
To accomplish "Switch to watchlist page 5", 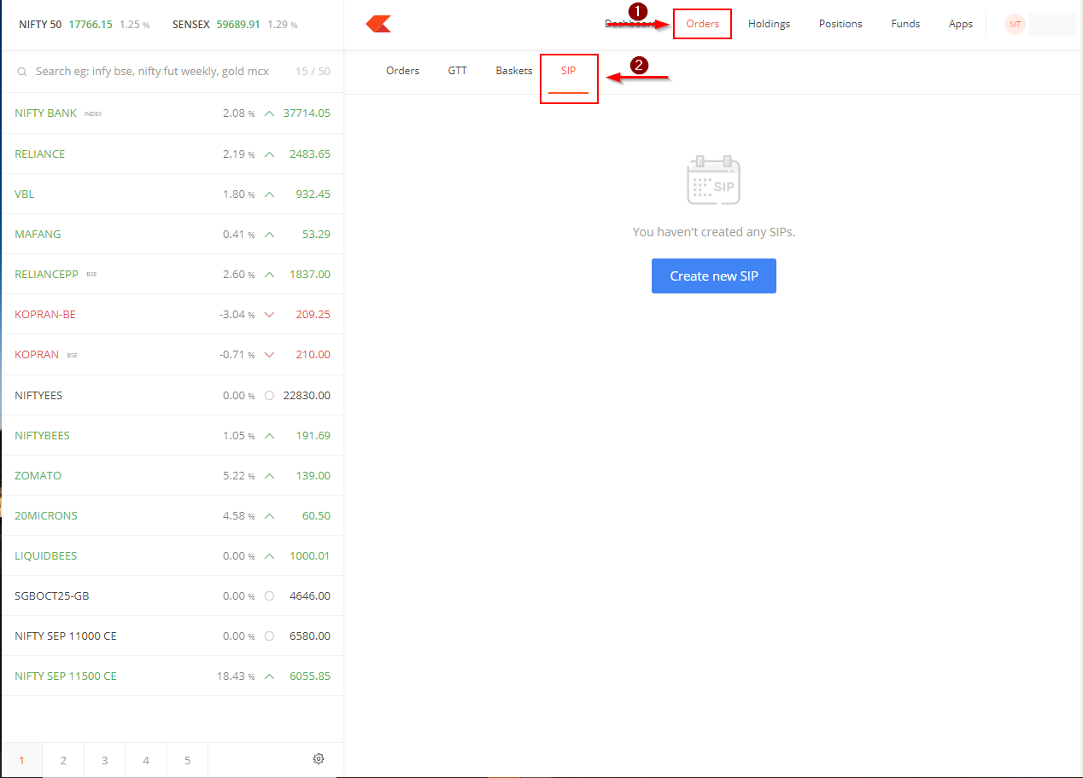I will (187, 760).
